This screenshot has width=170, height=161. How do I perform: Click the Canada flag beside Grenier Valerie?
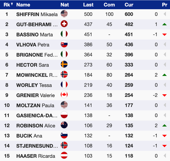pos(64,95)
